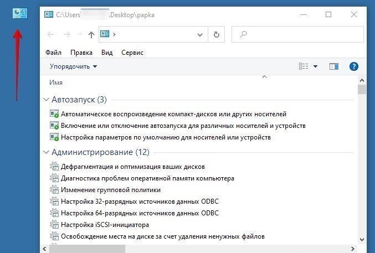Open Дефрагментация и оптимизация ваших дисков
This screenshot has width=375, height=253.
point(133,167)
